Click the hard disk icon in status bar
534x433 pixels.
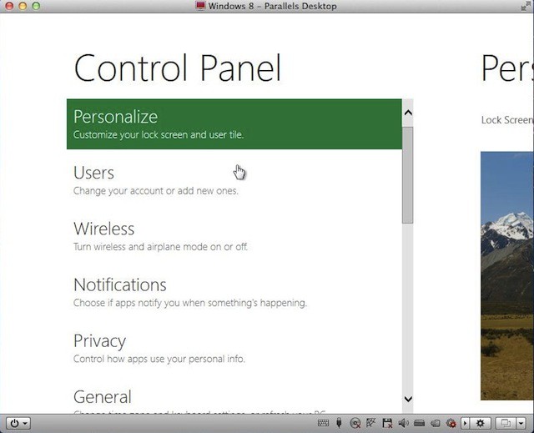(419, 423)
